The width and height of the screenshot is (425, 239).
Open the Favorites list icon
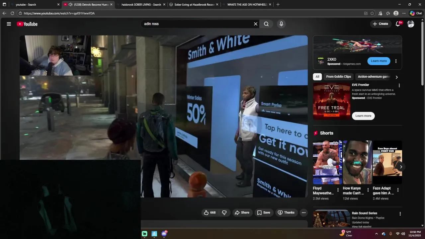click(388, 13)
